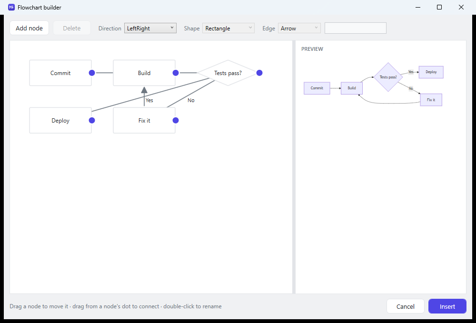476x323 pixels.
Task: Click the Deploy box in preview
Action: tap(431, 72)
